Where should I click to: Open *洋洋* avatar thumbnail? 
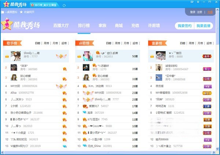click(14, 67)
